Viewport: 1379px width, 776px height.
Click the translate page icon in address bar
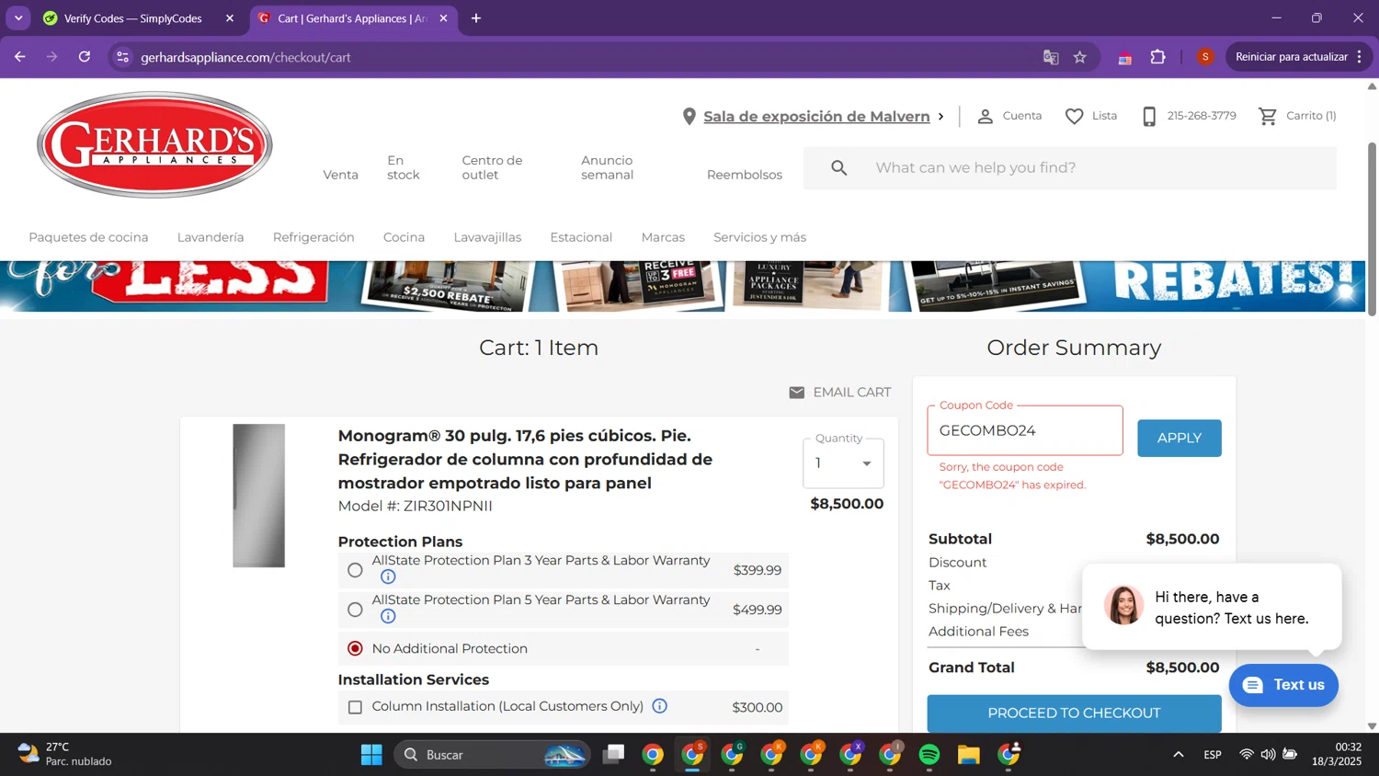pyautogui.click(x=1051, y=57)
